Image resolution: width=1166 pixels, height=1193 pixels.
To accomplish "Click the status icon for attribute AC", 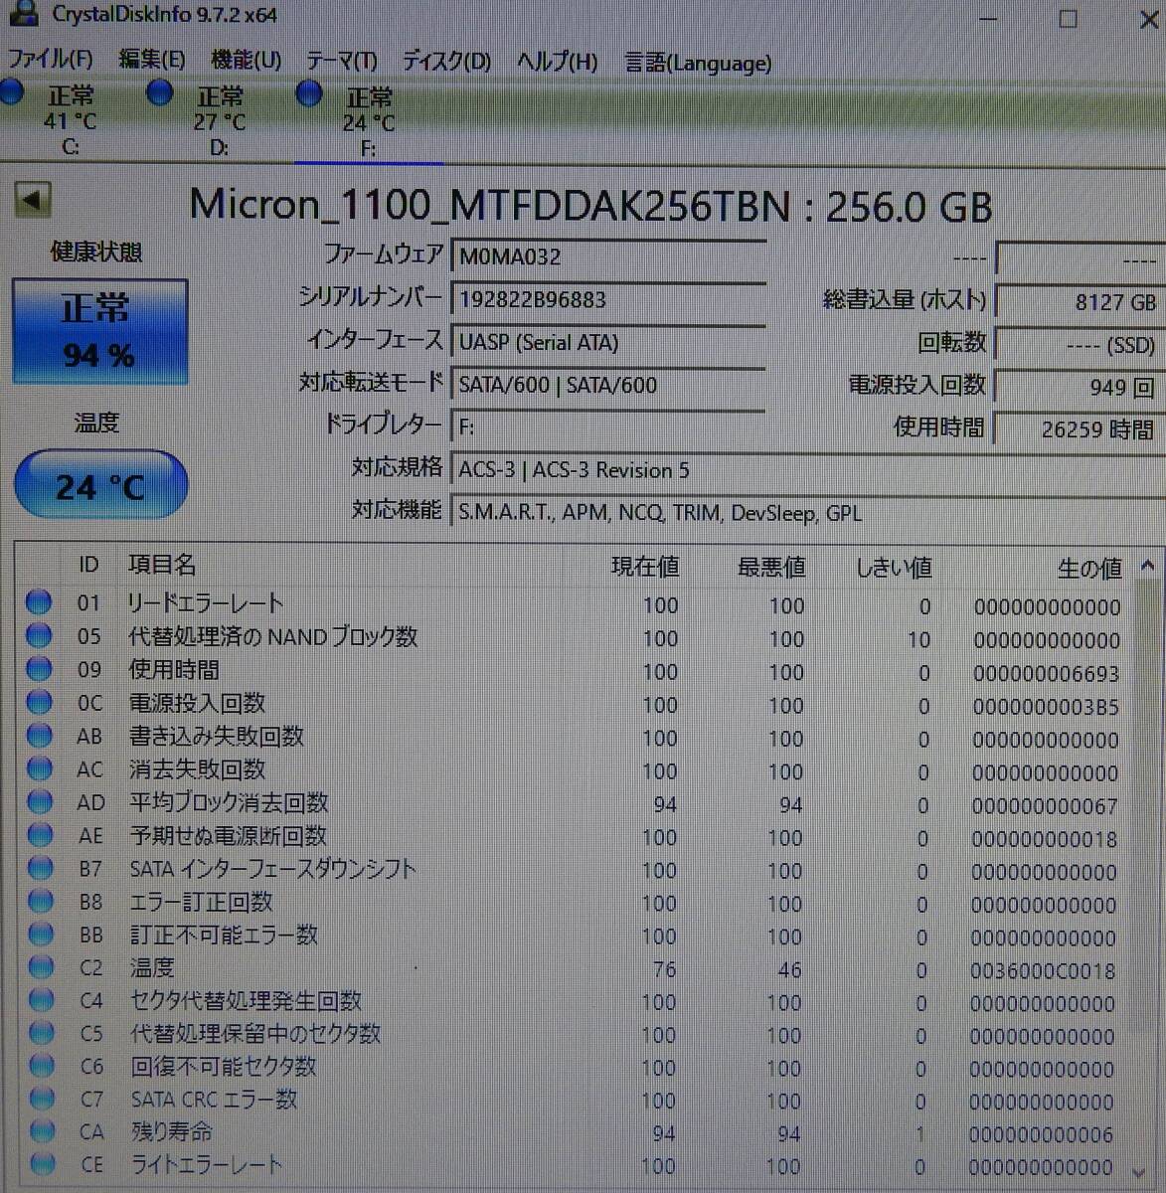I will pyautogui.click(x=40, y=767).
